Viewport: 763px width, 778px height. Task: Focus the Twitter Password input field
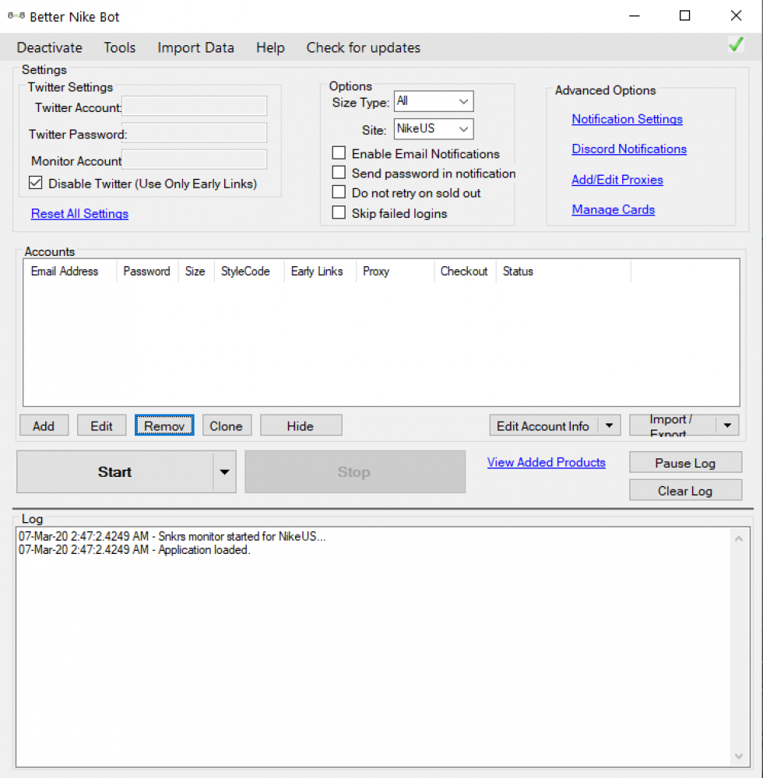[x=195, y=133]
